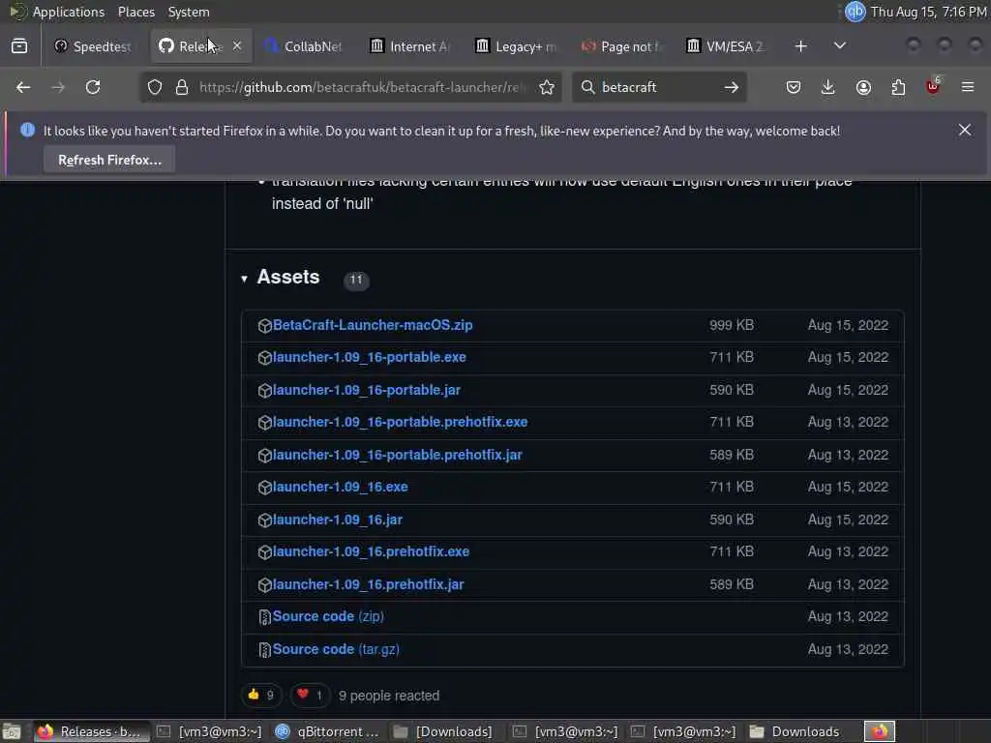991x743 pixels.
Task: Open the uBlock Origin extension icon
Action: pyautogui.click(x=933, y=86)
